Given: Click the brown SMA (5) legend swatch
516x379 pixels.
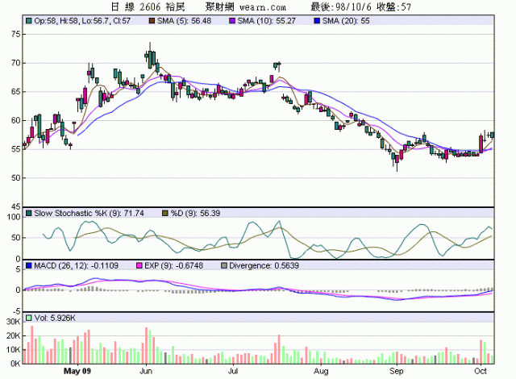Looking at the screenshot, I should 152,21.
